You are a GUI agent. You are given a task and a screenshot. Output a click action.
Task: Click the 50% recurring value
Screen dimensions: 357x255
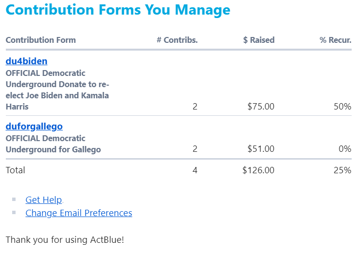(342, 107)
